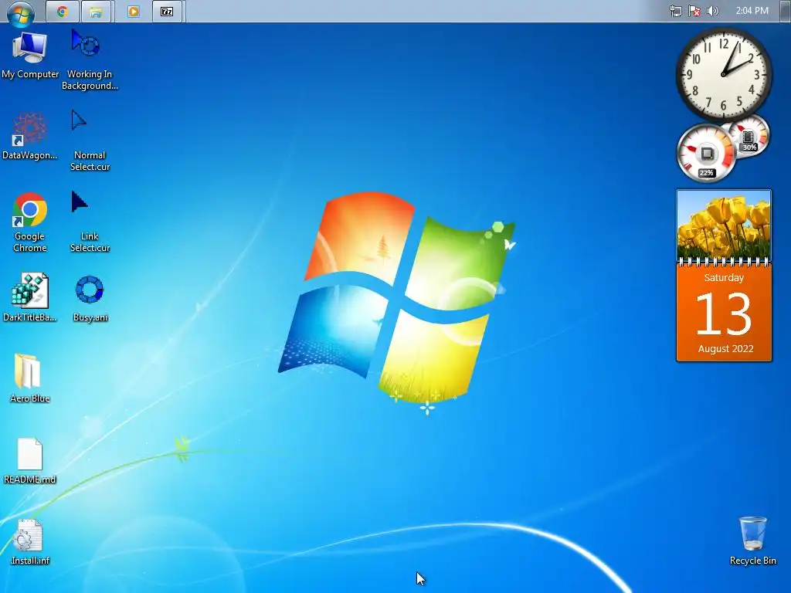The width and height of the screenshot is (791, 593).
Task: Click the network tray icon
Action: click(x=675, y=11)
